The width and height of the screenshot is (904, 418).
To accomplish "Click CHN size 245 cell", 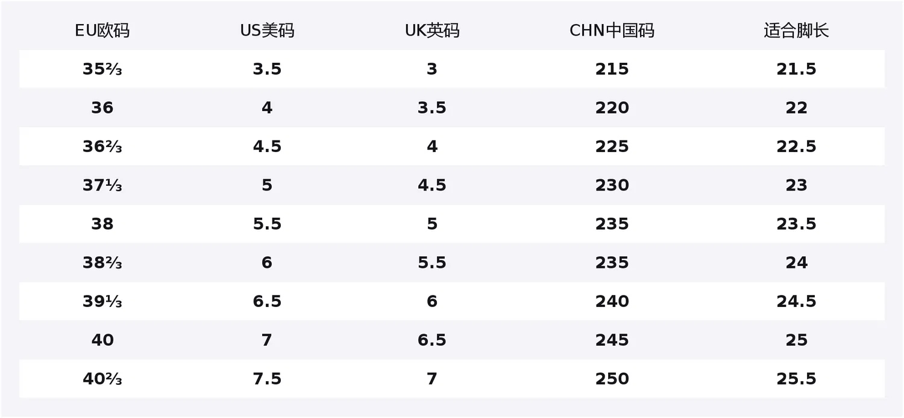I will (x=612, y=340).
